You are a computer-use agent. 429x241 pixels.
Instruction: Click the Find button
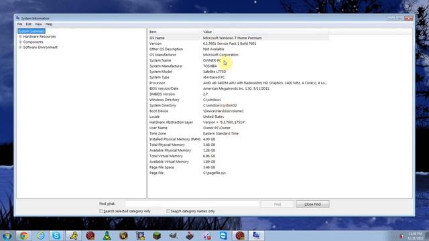pos(278,204)
